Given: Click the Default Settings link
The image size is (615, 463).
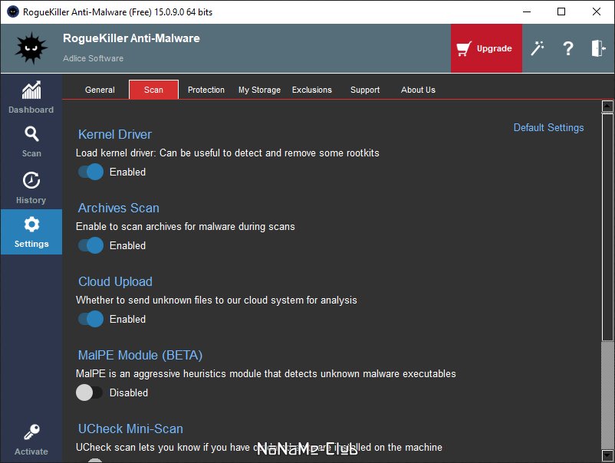Looking at the screenshot, I should tap(548, 127).
